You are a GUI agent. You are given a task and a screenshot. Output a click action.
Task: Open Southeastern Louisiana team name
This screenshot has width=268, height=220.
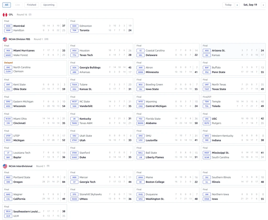(x=27, y=211)
